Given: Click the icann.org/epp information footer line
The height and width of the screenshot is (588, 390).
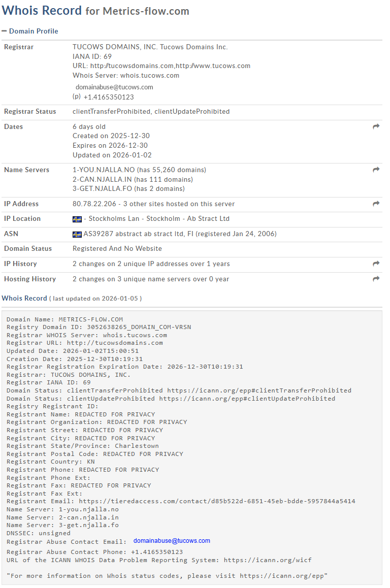Looking at the screenshot, I should [x=167, y=576].
